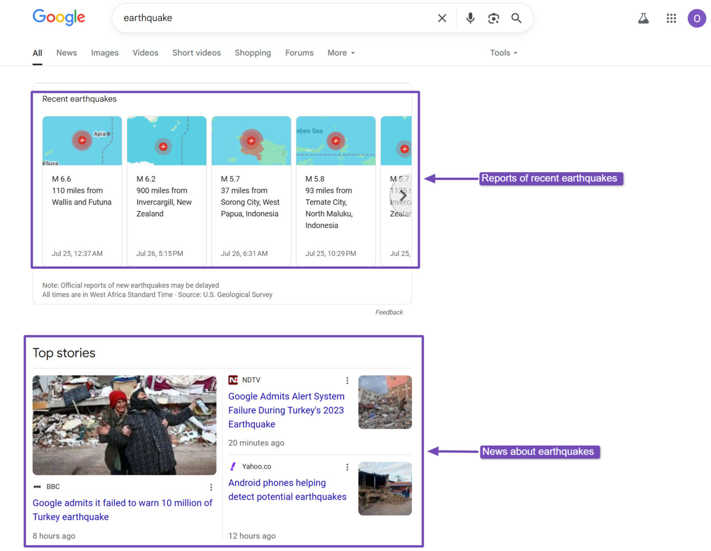Open the M 5.8 Ternate City earthquake card
This screenshot has height=551, width=711.
coord(336,191)
